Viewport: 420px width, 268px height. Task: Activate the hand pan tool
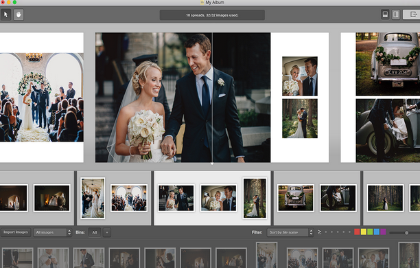[x=19, y=14]
